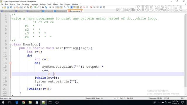Show hidden system tray icons chevron
This screenshot has height=105, width=187.
coord(160,102)
